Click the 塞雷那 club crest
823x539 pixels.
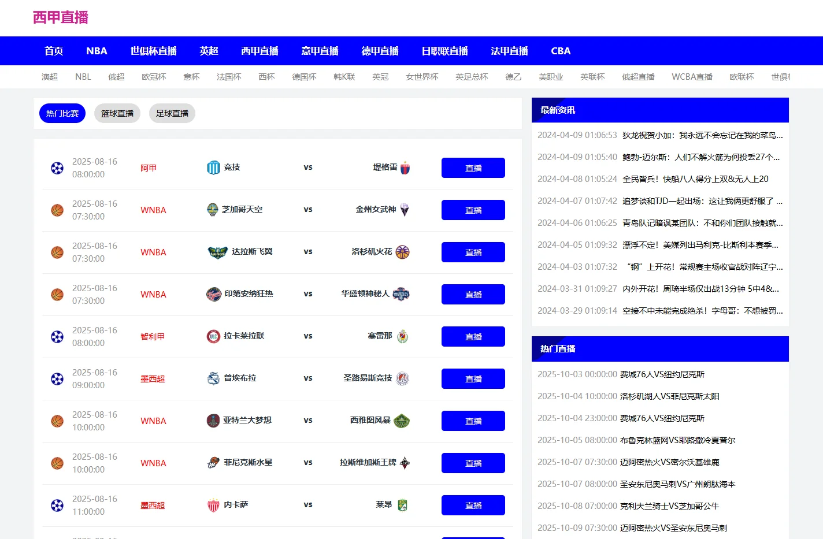click(x=403, y=336)
